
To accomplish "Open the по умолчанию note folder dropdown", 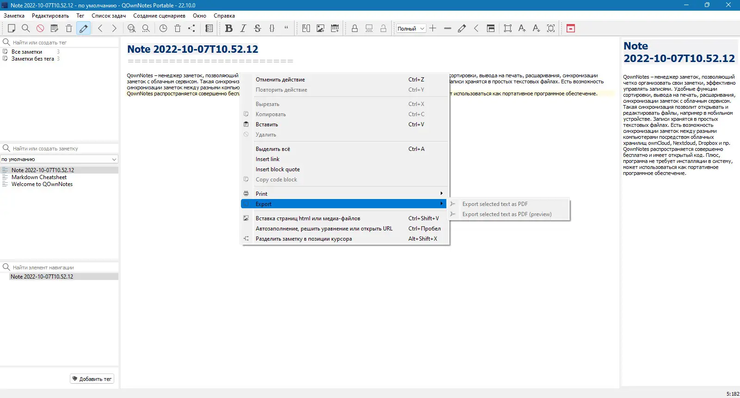I will pos(59,159).
